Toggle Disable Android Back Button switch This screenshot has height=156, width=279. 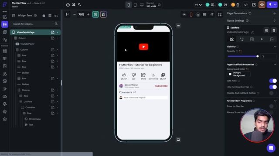click(x=273, y=93)
